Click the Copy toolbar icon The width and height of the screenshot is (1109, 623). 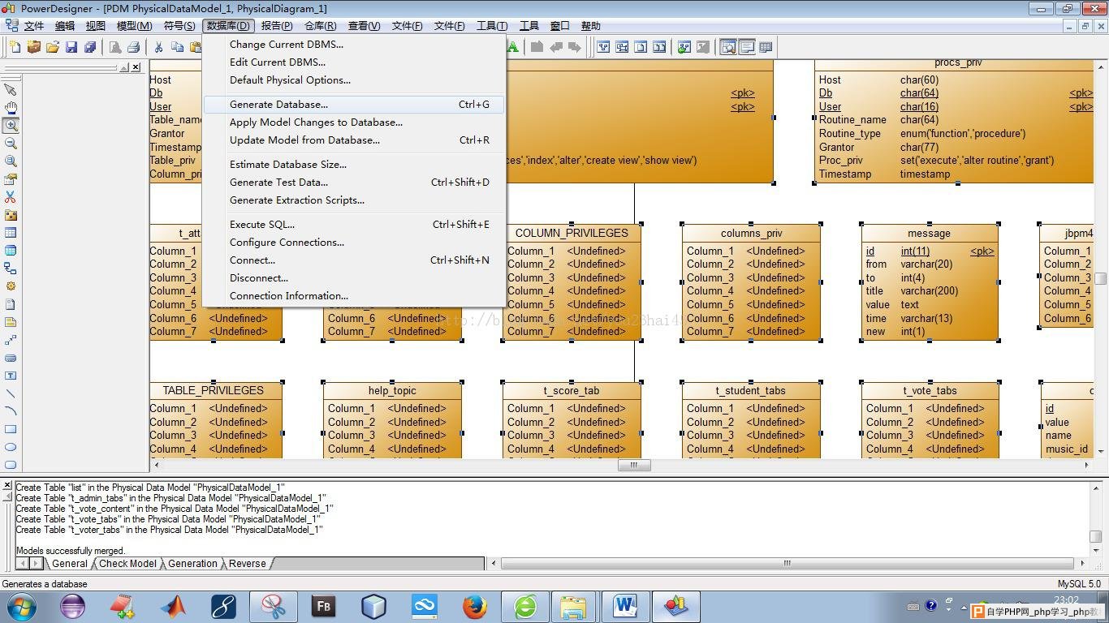coord(177,47)
